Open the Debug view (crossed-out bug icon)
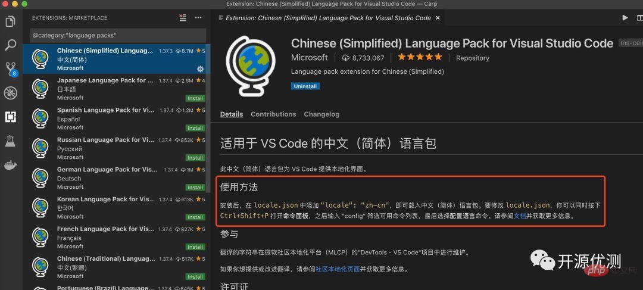 (x=10, y=92)
